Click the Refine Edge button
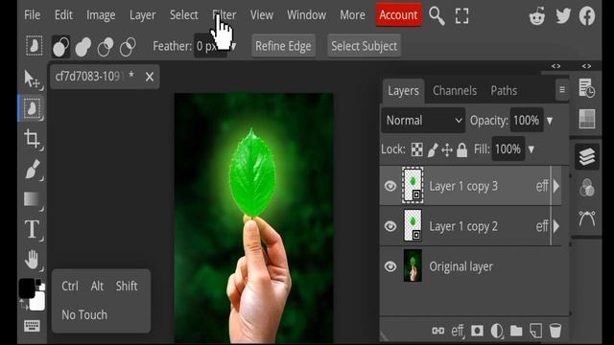Image resolution: width=614 pixels, height=345 pixels. 283,46
